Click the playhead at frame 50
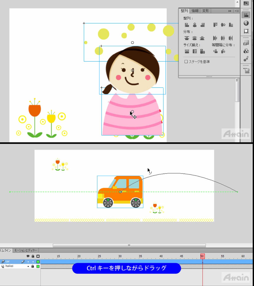The width and height of the screenshot is (254, 286). [x=202, y=256]
